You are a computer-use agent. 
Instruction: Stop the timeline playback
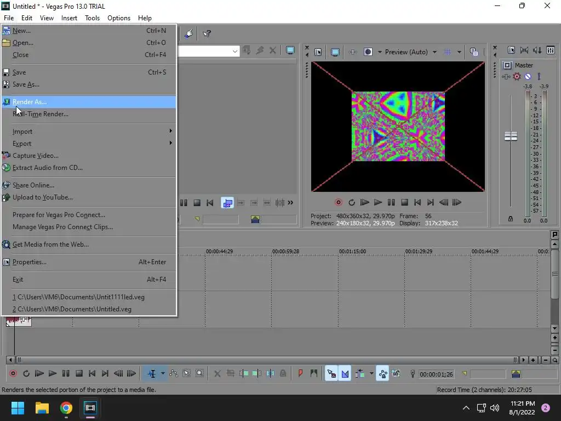coord(79,374)
